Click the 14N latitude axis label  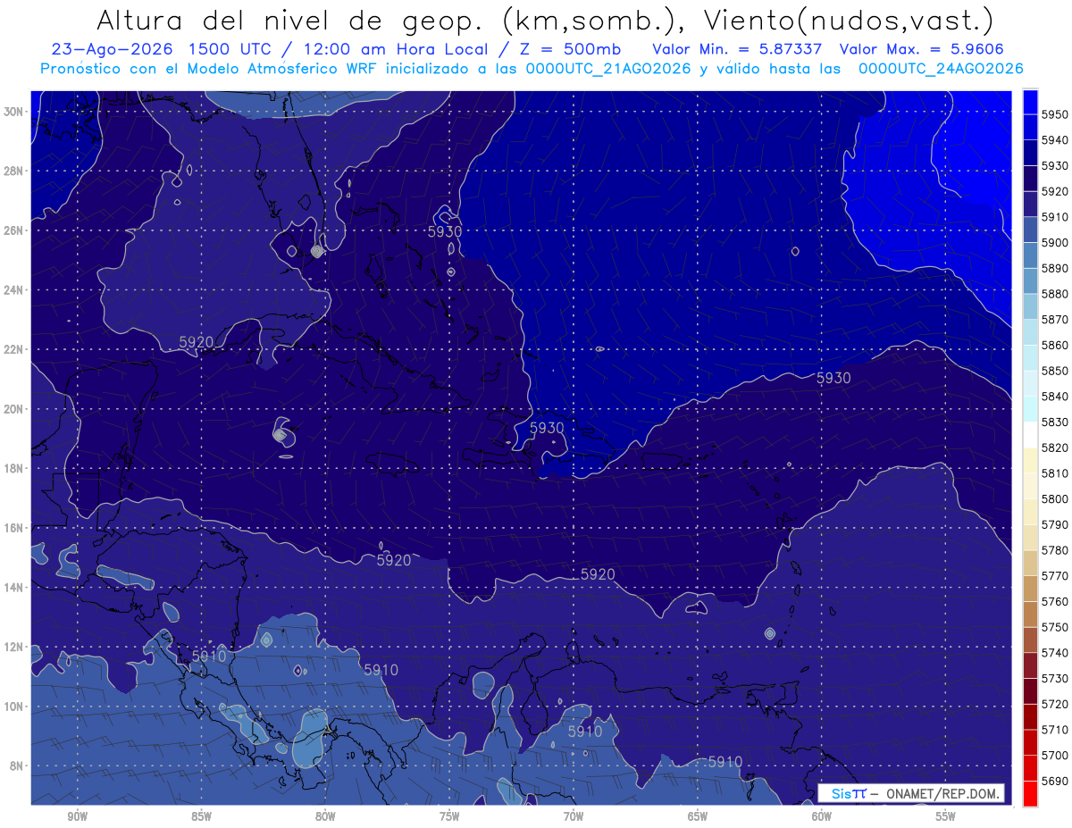point(13,587)
